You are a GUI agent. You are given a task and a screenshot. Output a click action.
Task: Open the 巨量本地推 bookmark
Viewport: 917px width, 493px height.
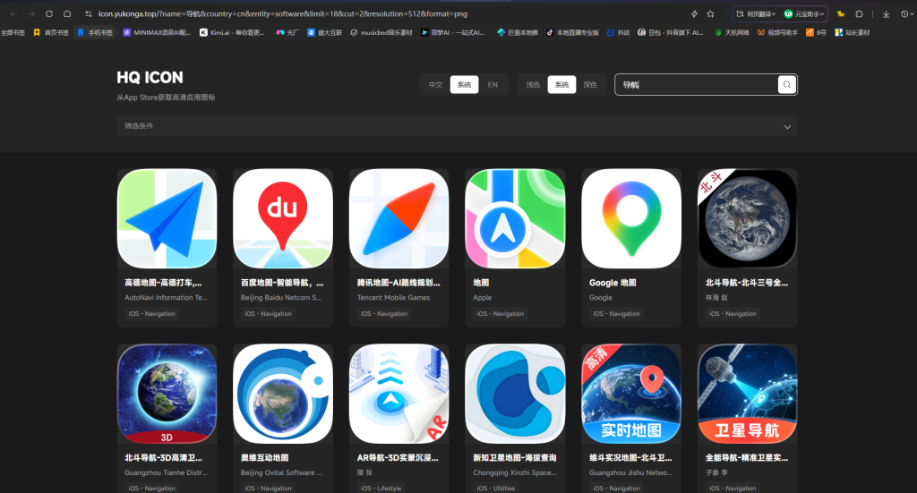[x=518, y=33]
